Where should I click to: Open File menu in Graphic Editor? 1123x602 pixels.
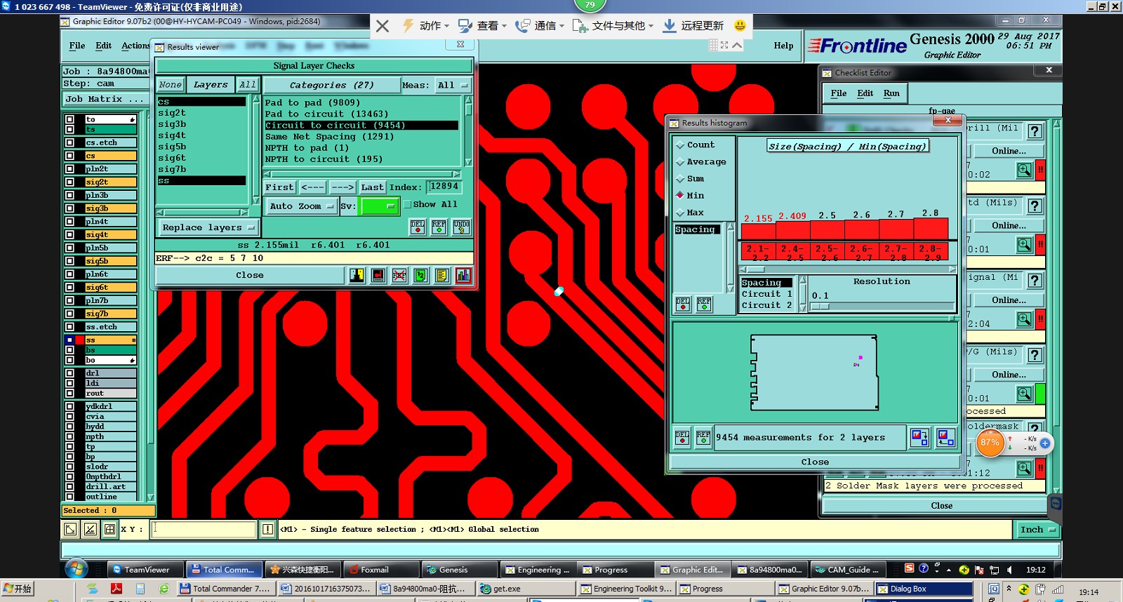click(77, 46)
